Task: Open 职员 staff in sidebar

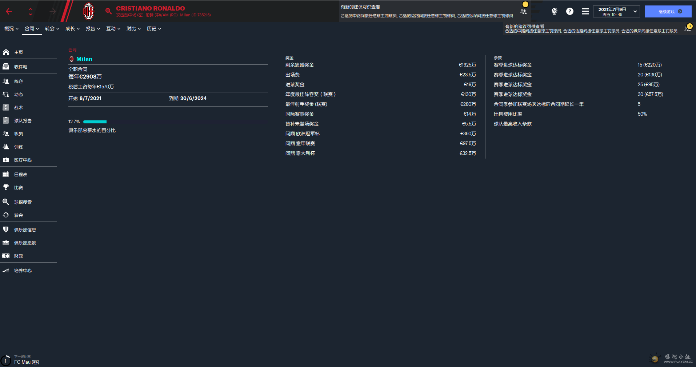Action: coord(28,134)
